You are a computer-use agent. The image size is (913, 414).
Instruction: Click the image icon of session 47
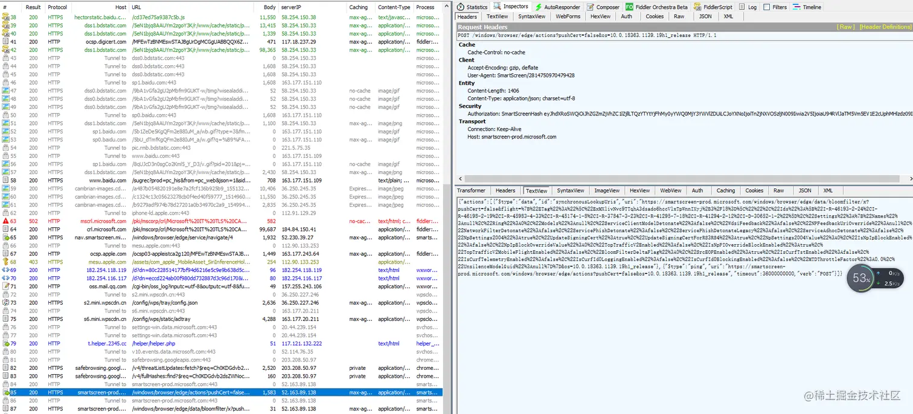click(x=5, y=91)
